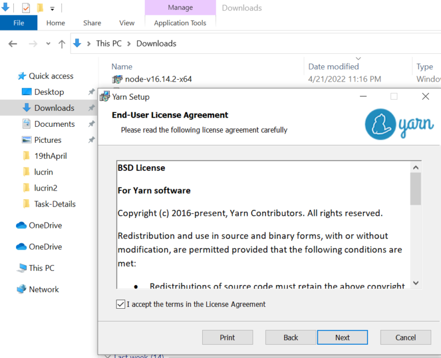Select Quick access in navigation pane

coord(51,76)
